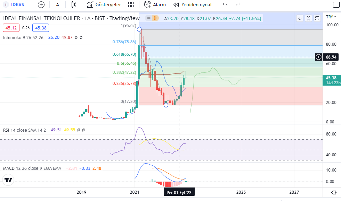
Task: Click the green 45.38 current price label on the axis
Action: [x=332, y=80]
